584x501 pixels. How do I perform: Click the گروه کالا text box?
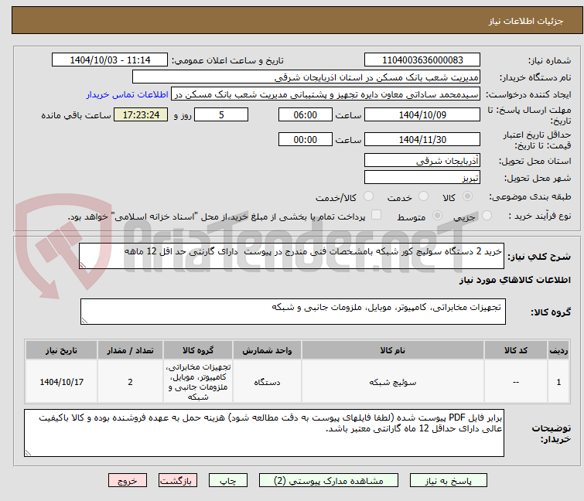(x=292, y=312)
